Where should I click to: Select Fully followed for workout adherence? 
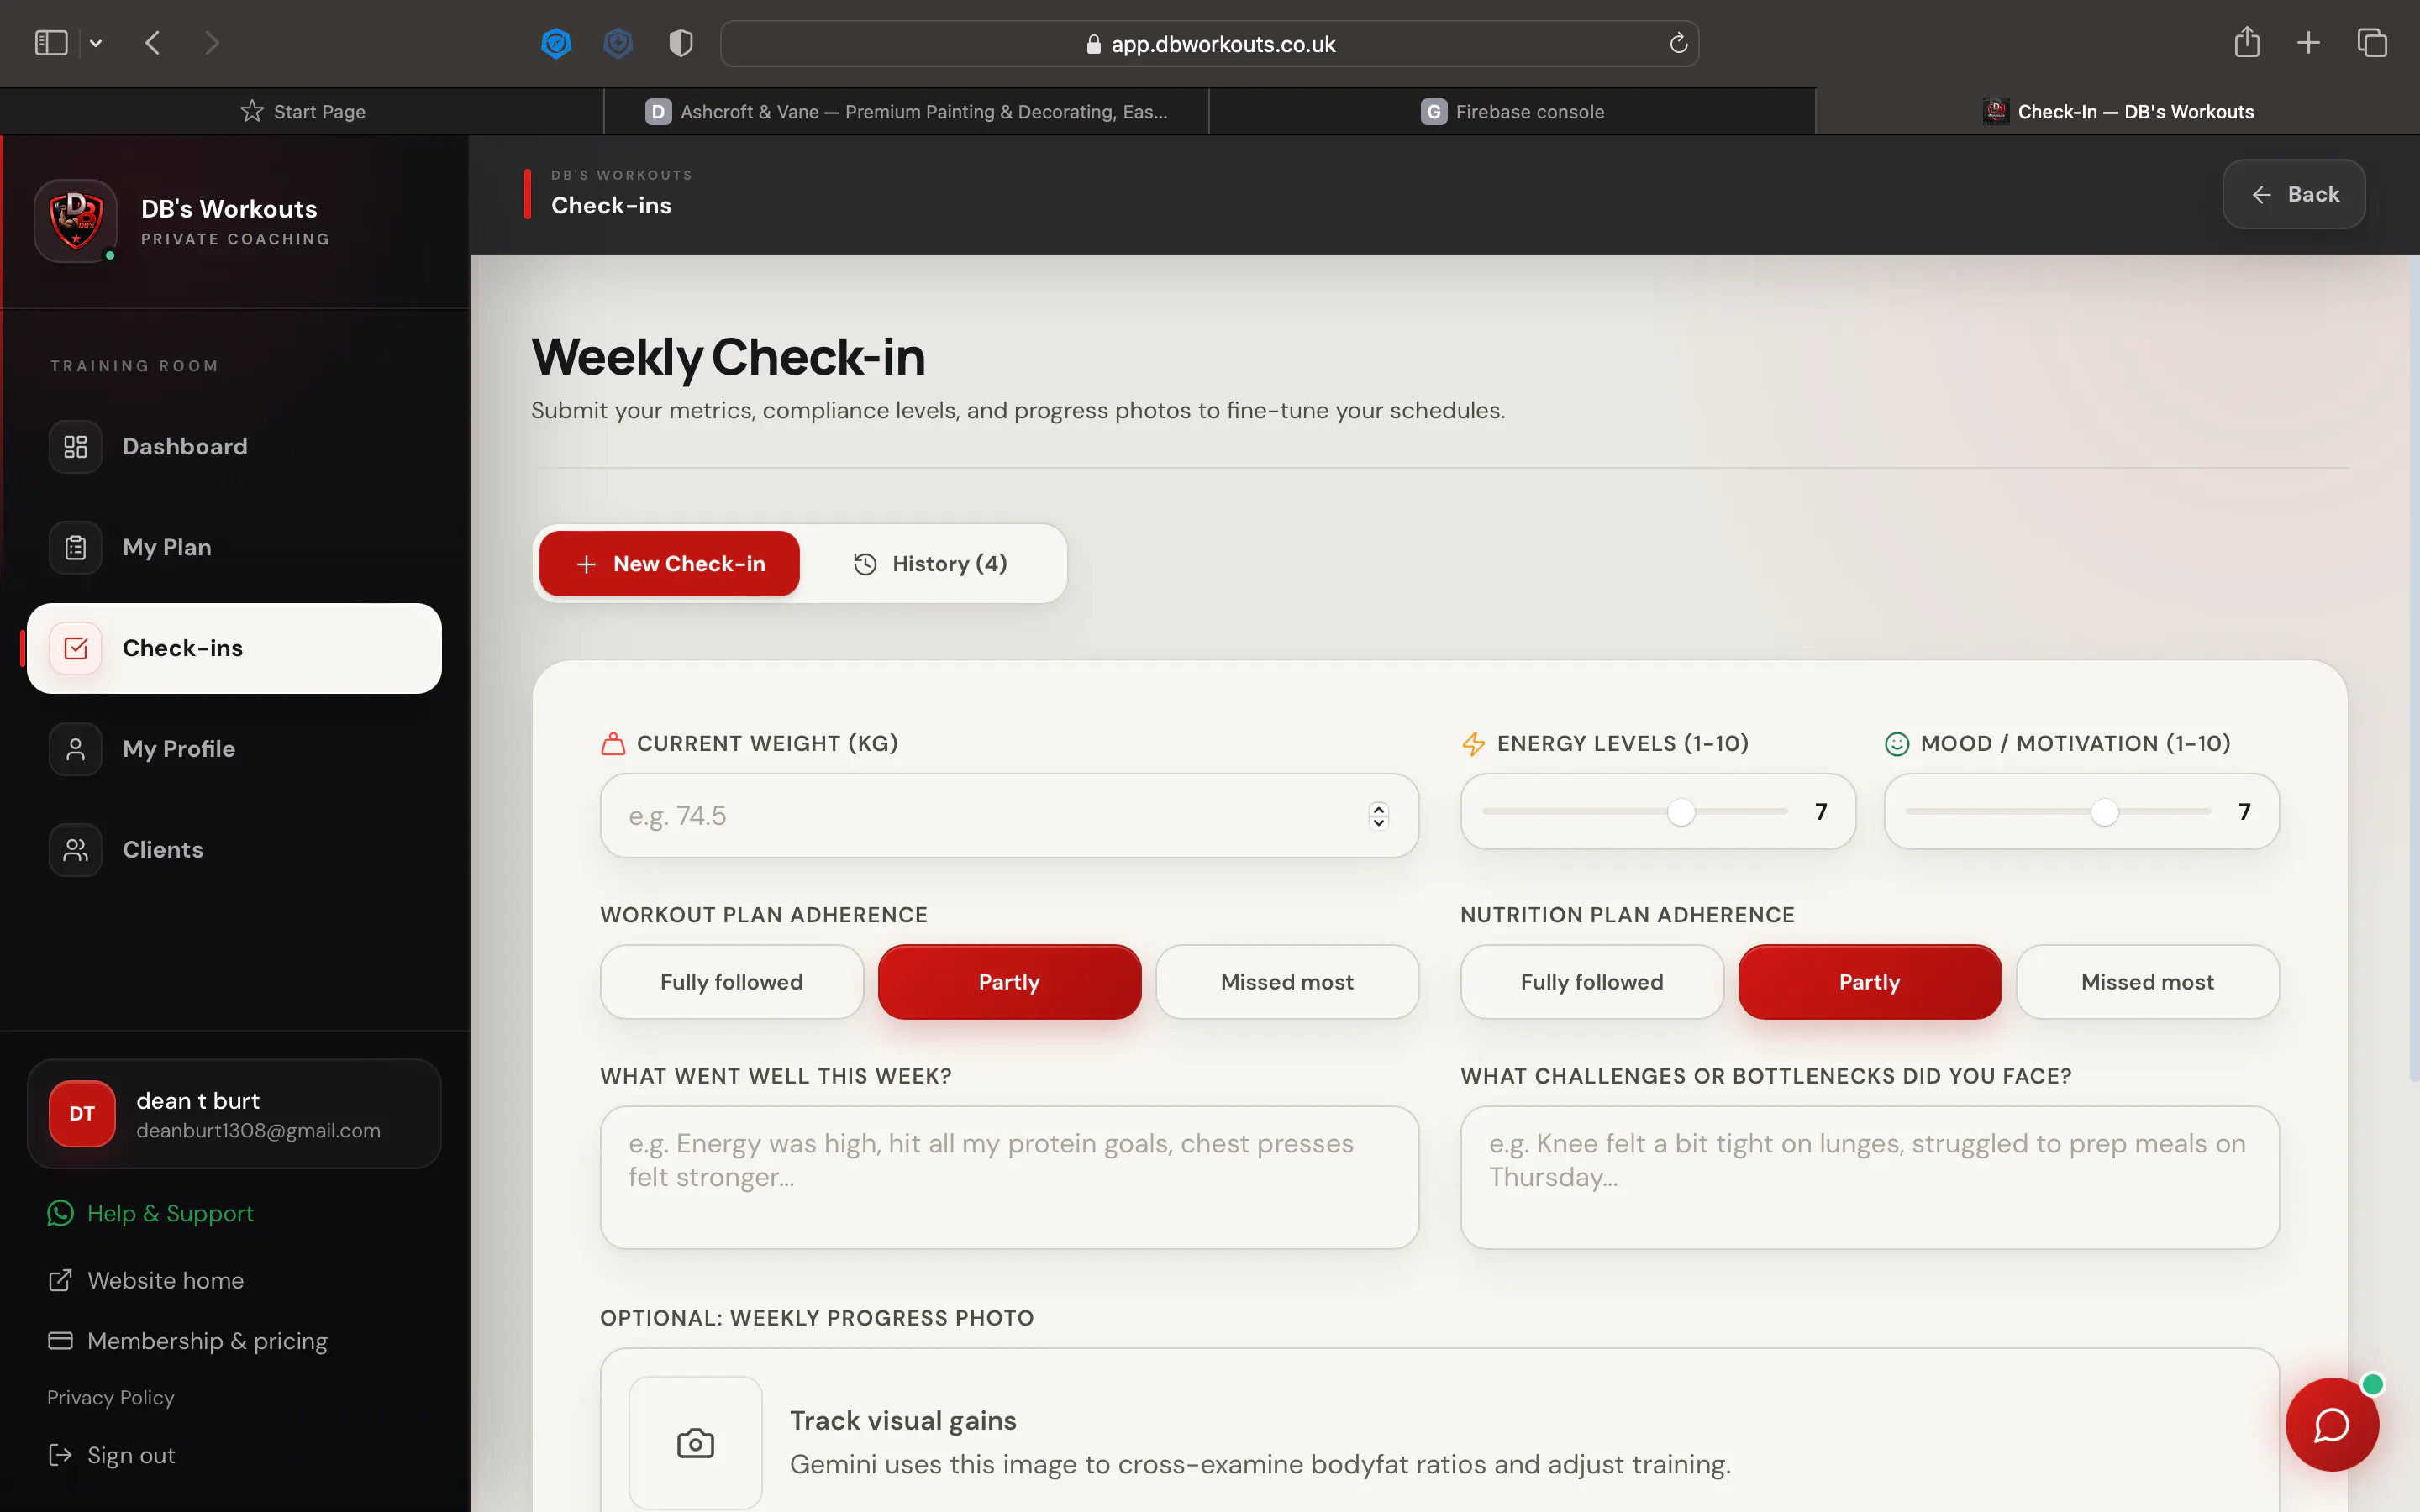pyautogui.click(x=732, y=982)
